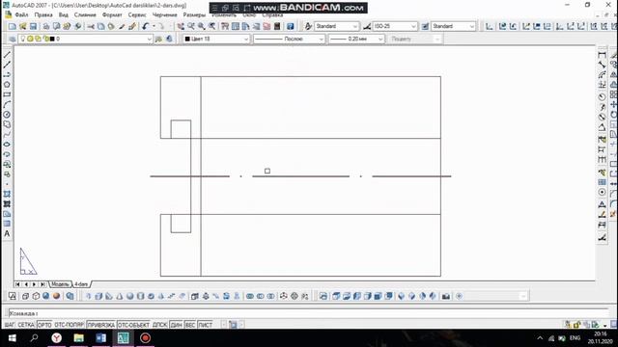Go to the last layout tab arrow
The height and width of the screenshot is (347, 618).
[x=42, y=284]
